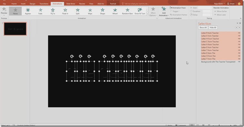Switch to the Format tab

point(113,4)
